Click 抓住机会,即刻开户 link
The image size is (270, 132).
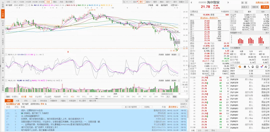pos(209,18)
